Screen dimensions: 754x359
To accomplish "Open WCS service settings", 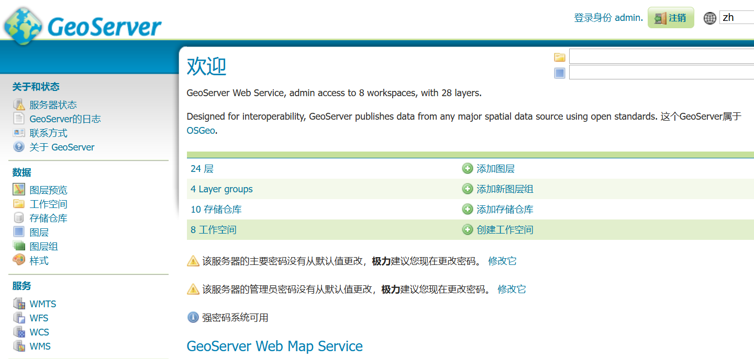I will click(39, 332).
